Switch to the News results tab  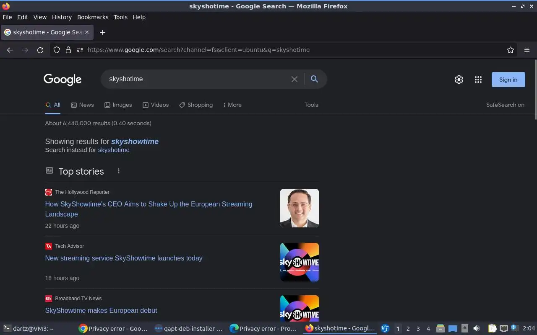tap(82, 105)
